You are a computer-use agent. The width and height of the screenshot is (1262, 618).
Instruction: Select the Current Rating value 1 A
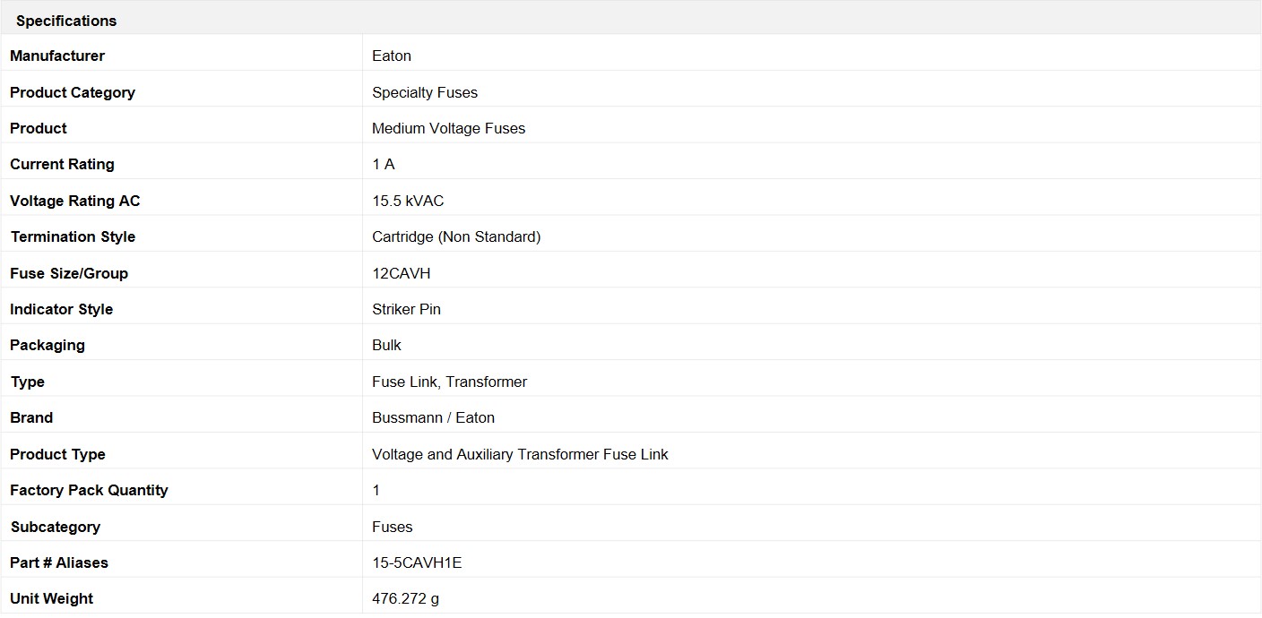[x=384, y=164]
